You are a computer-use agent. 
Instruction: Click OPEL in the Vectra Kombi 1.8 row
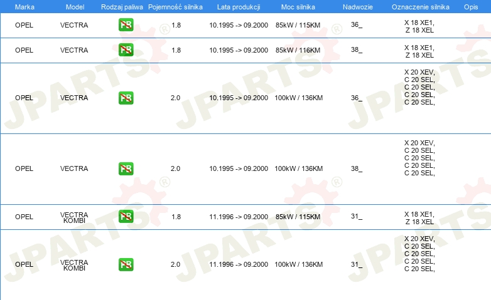(x=24, y=217)
